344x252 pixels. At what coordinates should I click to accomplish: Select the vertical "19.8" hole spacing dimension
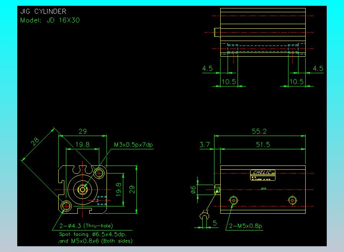[118, 190]
